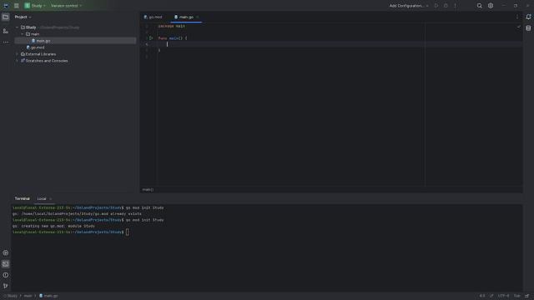534x300 pixels.
Task: Select the Terminal tool window title
Action: click(23, 198)
